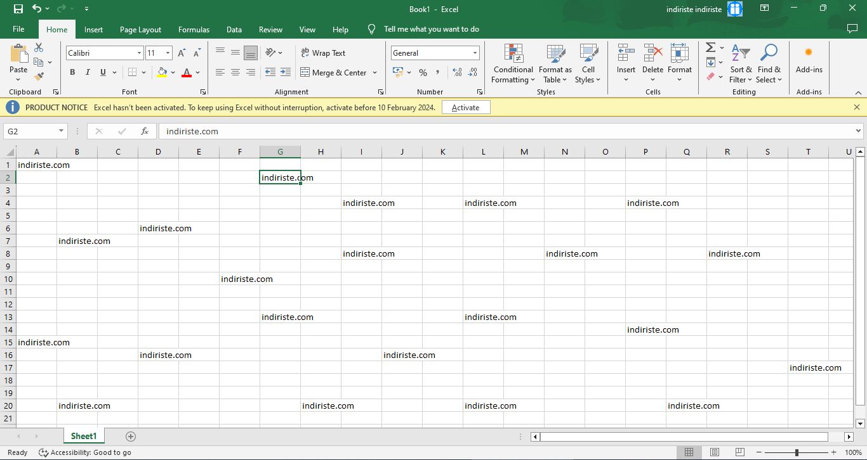Click the Activate button in notice bar

465,108
